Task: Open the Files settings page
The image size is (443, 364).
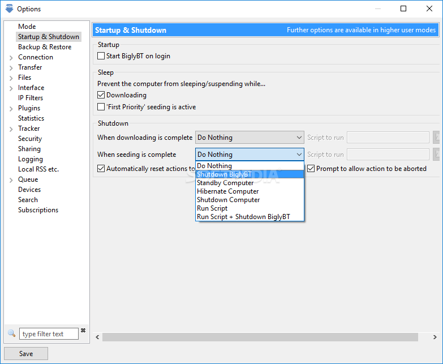Action: (x=24, y=78)
